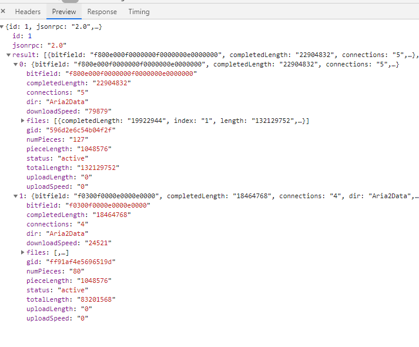Select totalLength "83201568" value
Screen dimensions: 419x347
tap(96, 300)
